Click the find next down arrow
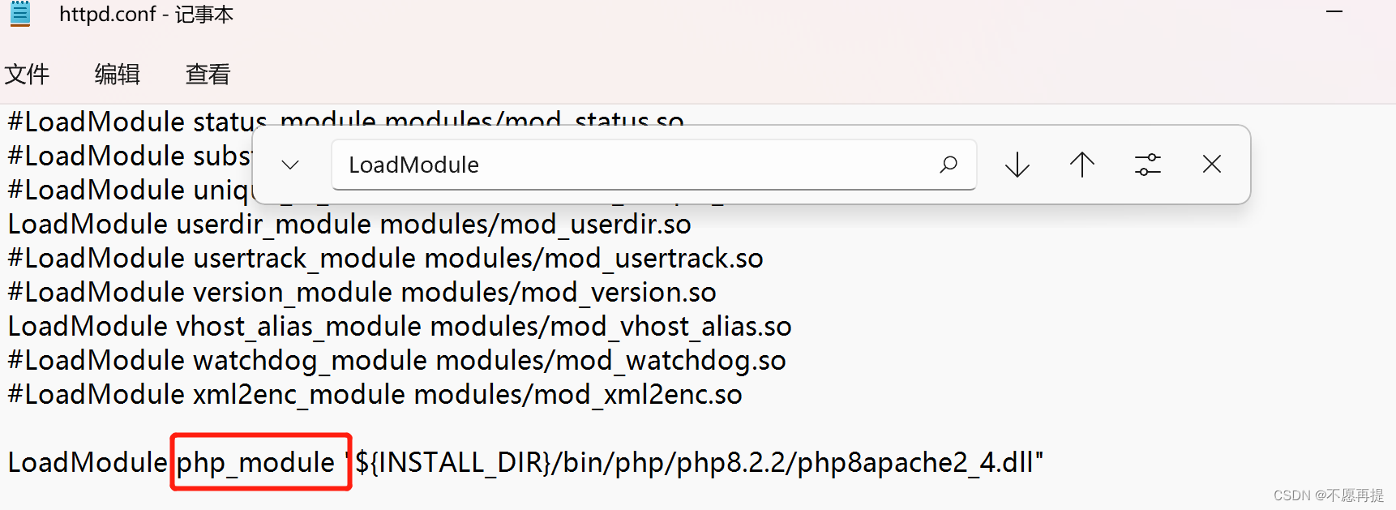Viewport: 1396px width, 510px height. [x=1016, y=164]
